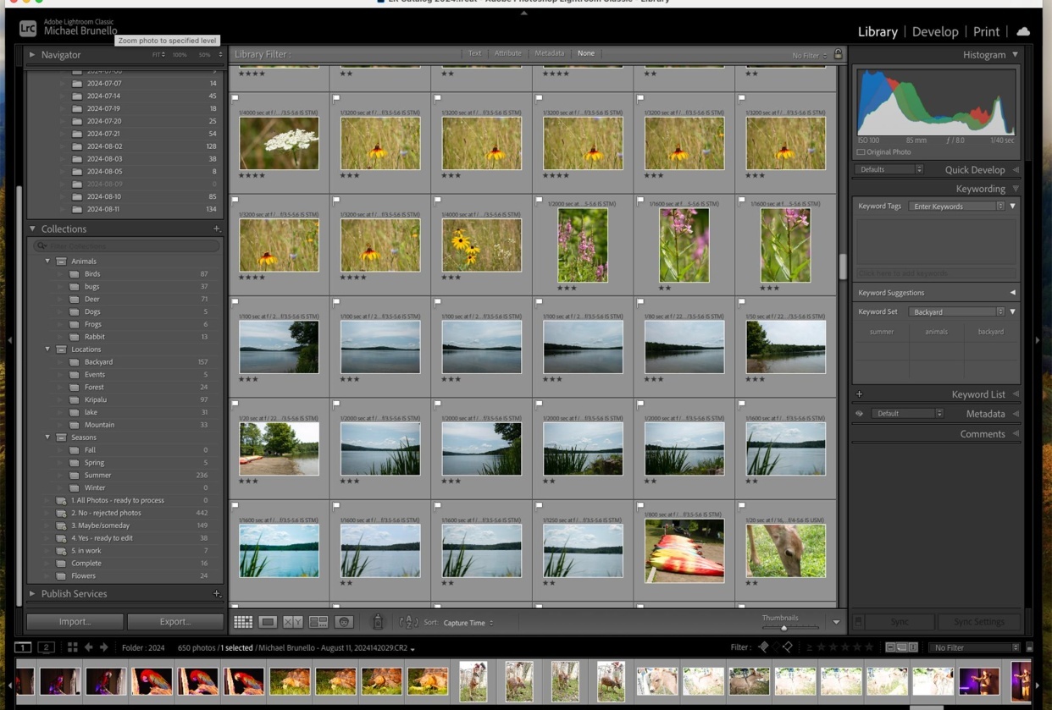Open toolbar content options triangle
The height and width of the screenshot is (710, 1052).
point(836,623)
